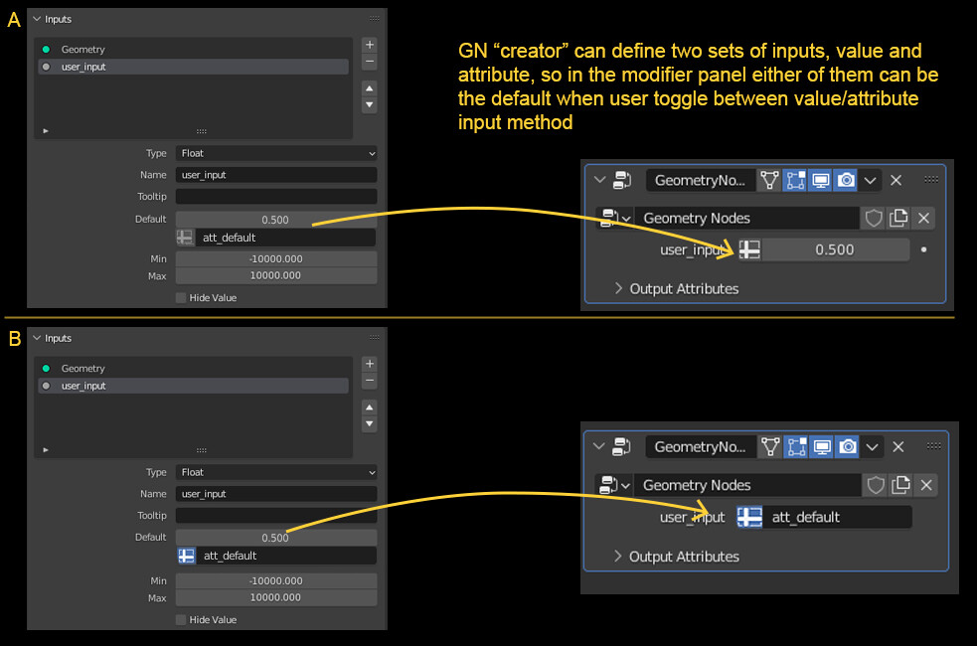977x646 pixels.
Task: Click animate dot beside 0.500 in upper modifier
Action: [924, 249]
